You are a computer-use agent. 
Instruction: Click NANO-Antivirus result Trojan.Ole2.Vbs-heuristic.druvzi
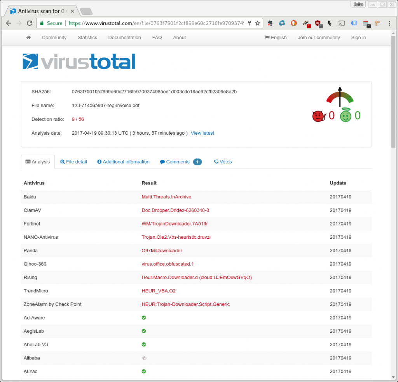click(x=176, y=237)
